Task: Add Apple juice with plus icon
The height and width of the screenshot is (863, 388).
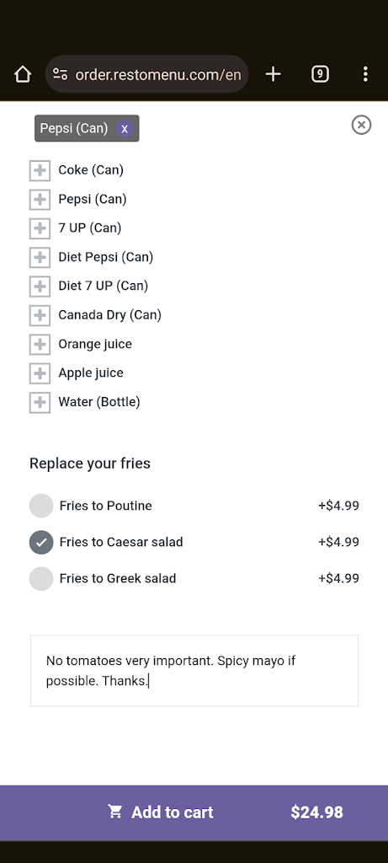Action: (40, 373)
